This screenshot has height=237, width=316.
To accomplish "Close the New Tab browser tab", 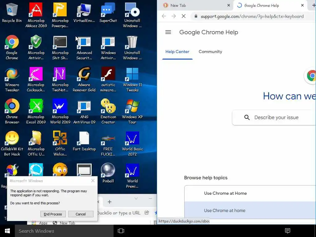I will coord(229,6).
